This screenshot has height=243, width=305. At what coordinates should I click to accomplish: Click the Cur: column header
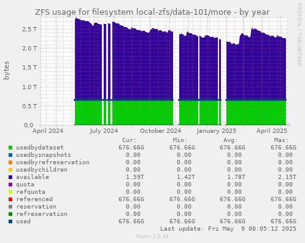129,140
